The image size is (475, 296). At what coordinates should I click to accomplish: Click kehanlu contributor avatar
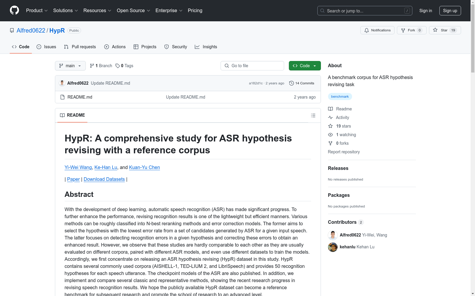[x=333, y=247]
